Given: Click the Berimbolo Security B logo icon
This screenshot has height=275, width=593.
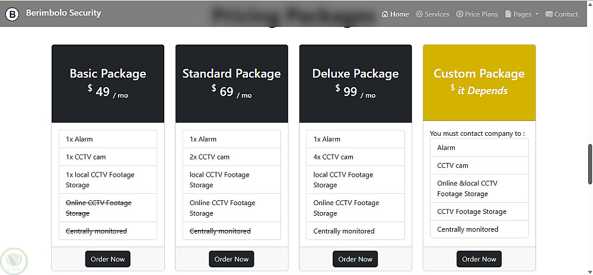Looking at the screenshot, I should click(12, 14).
